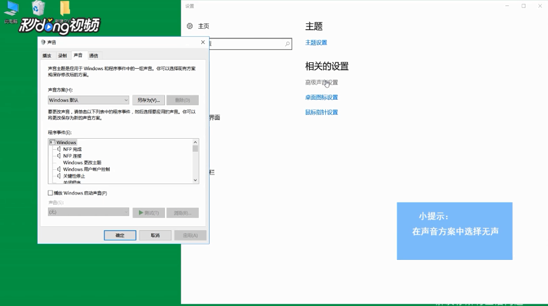The height and width of the screenshot is (306, 548).
Task: Click the speaker icon beside NFP 连接
Action: click(58, 156)
